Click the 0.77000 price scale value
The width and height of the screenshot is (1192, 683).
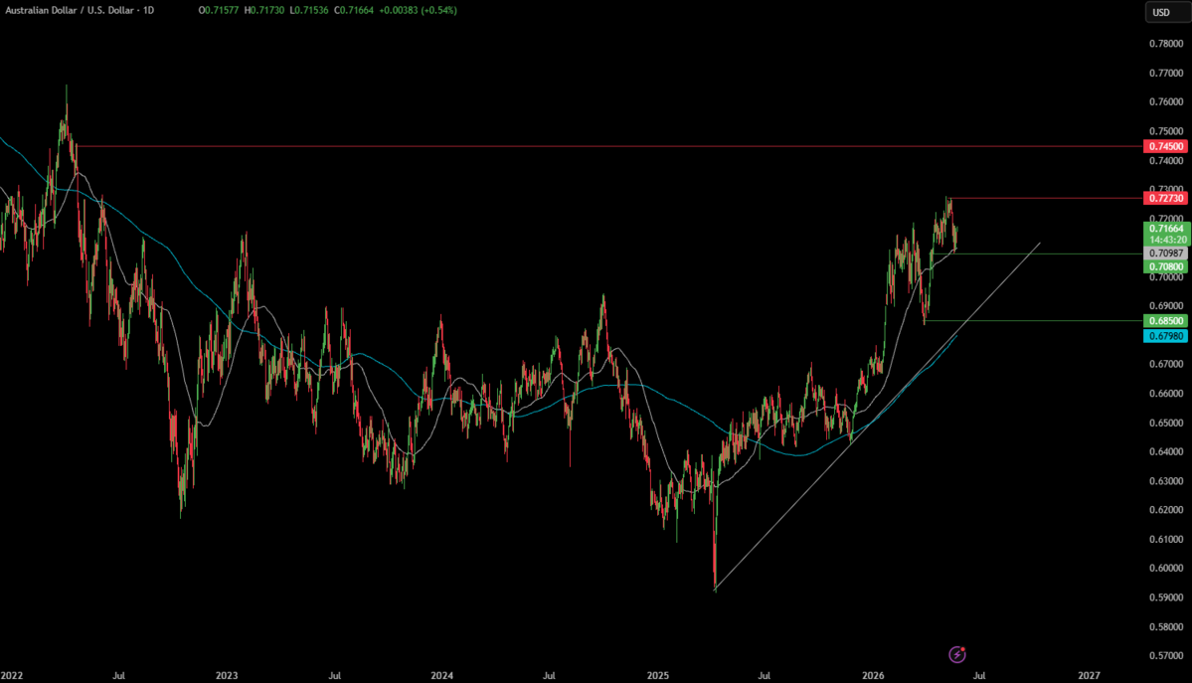pos(1166,73)
